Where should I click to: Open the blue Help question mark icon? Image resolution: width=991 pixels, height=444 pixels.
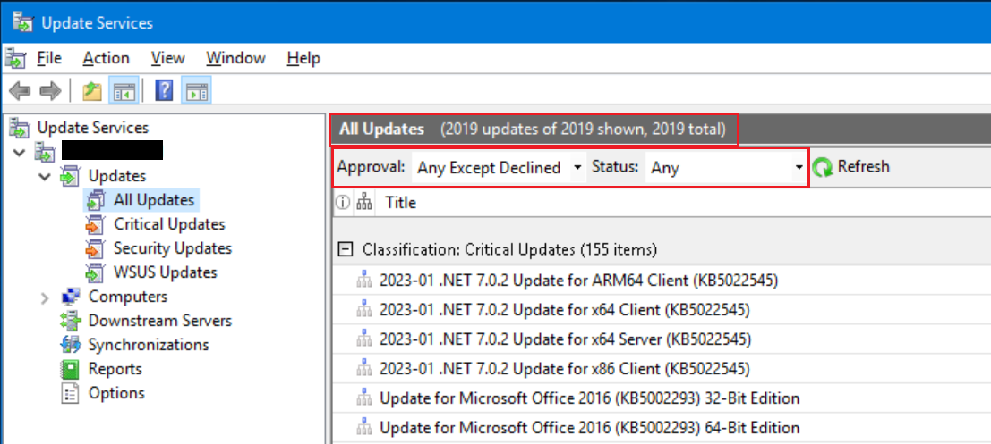click(x=164, y=91)
